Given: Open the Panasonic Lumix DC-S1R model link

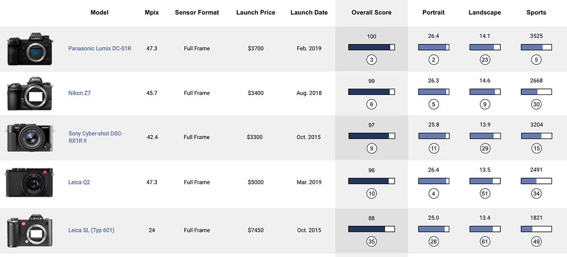Looking at the screenshot, I should pyautogui.click(x=99, y=49).
